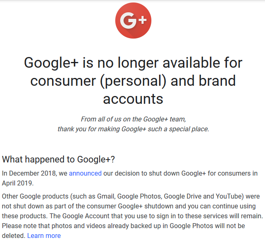Click the 'In December 2018' text
This screenshot has height=240, width=265.
tap(29, 174)
